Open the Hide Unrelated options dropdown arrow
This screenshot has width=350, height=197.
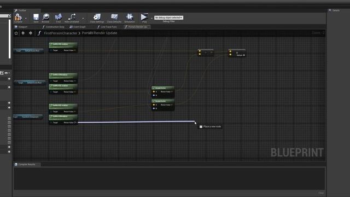(x=83, y=19)
